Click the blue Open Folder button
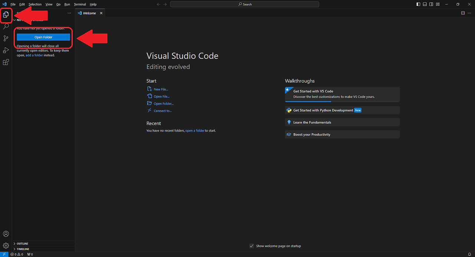The image size is (475, 257). click(x=43, y=37)
